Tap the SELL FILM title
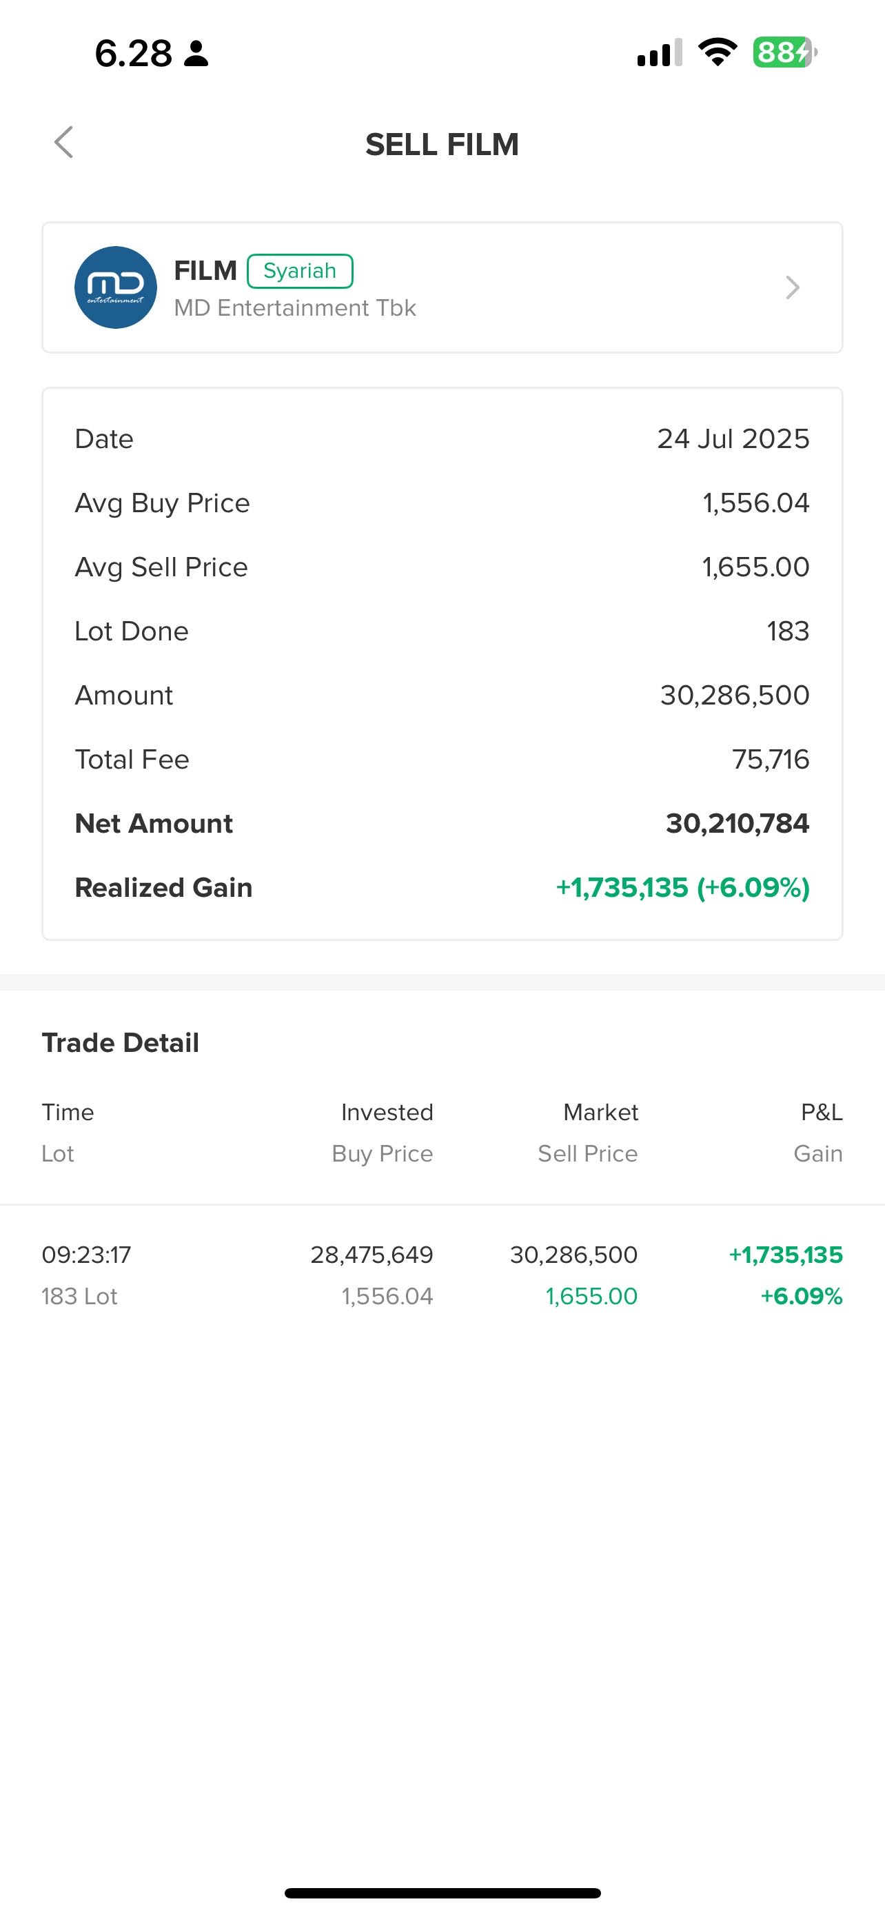The width and height of the screenshot is (885, 1915). (x=442, y=144)
